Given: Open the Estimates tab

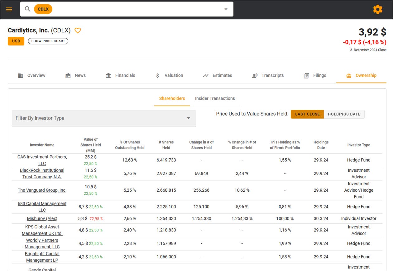Looking at the screenshot, I should click(x=218, y=76).
